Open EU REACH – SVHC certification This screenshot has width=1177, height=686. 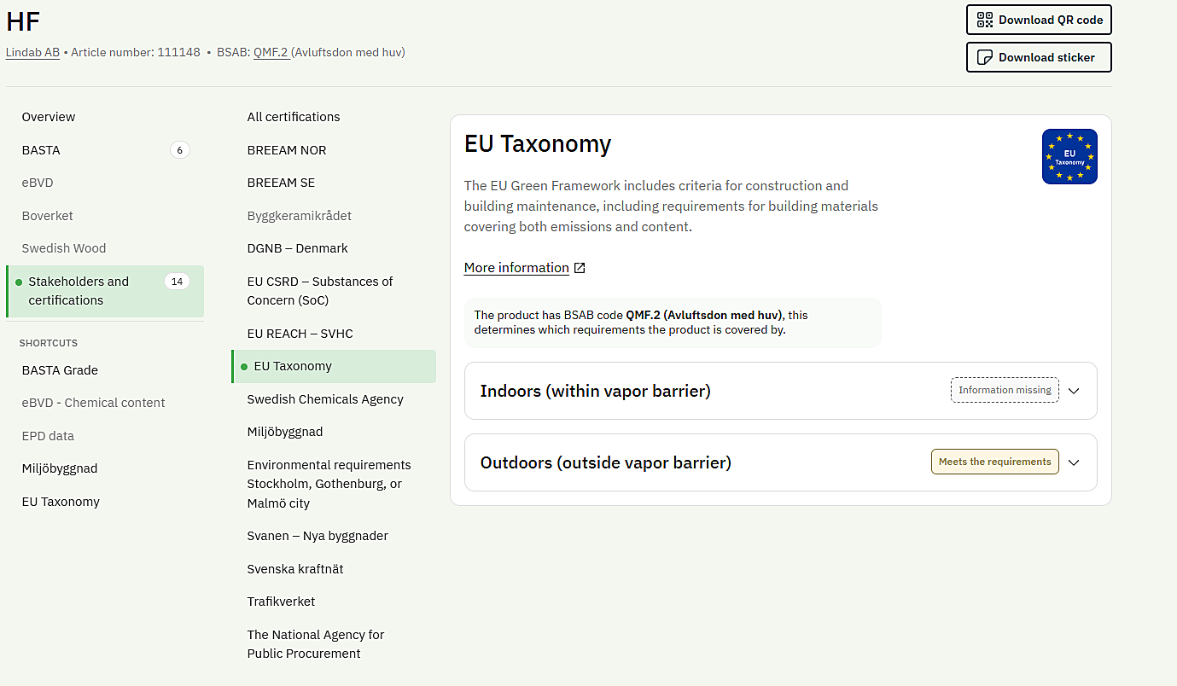[300, 334]
